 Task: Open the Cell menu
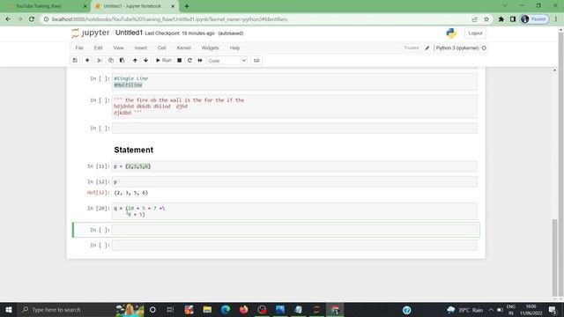pos(162,48)
